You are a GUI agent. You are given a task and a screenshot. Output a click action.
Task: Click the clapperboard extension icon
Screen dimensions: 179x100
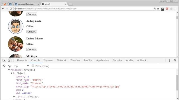tap(162, 9)
